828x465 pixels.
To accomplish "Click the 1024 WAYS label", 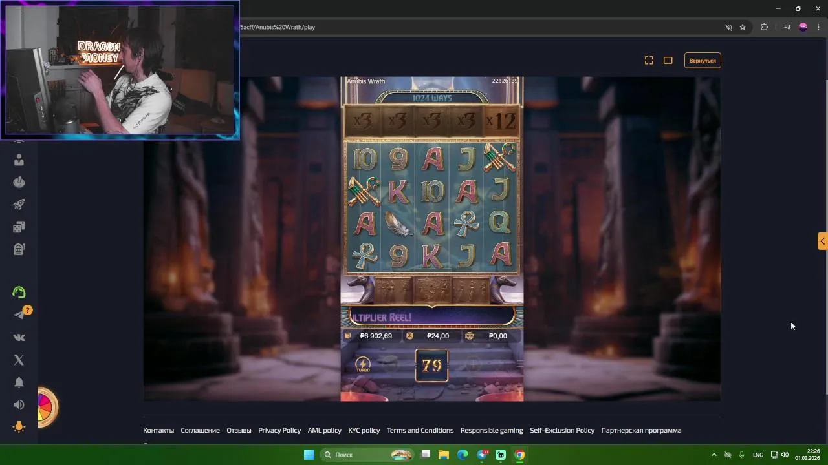I will (432, 98).
